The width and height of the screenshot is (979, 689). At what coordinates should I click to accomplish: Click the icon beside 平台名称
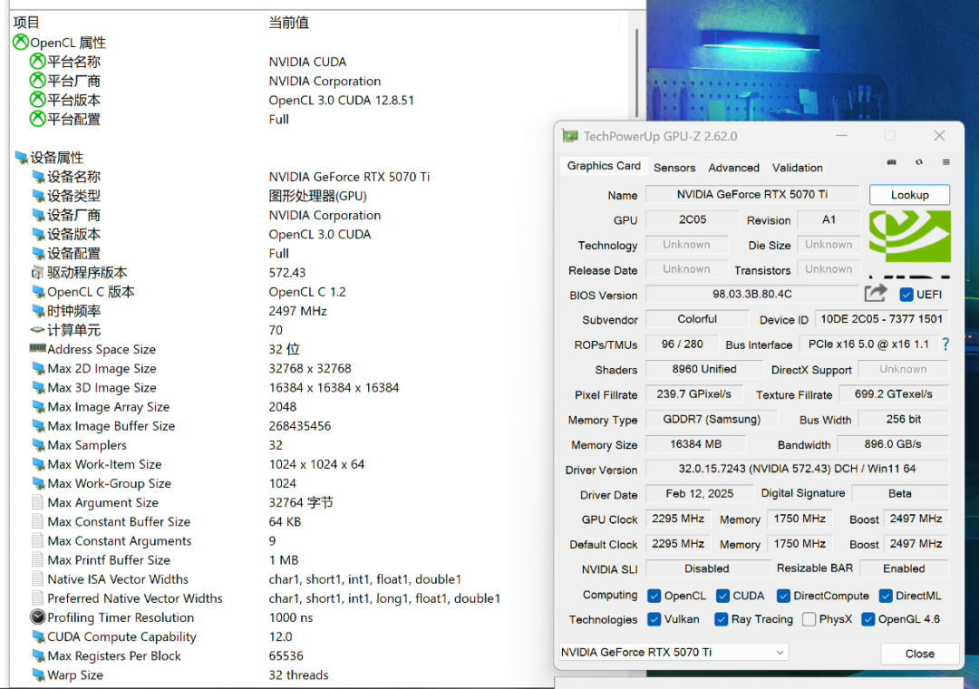point(37,62)
